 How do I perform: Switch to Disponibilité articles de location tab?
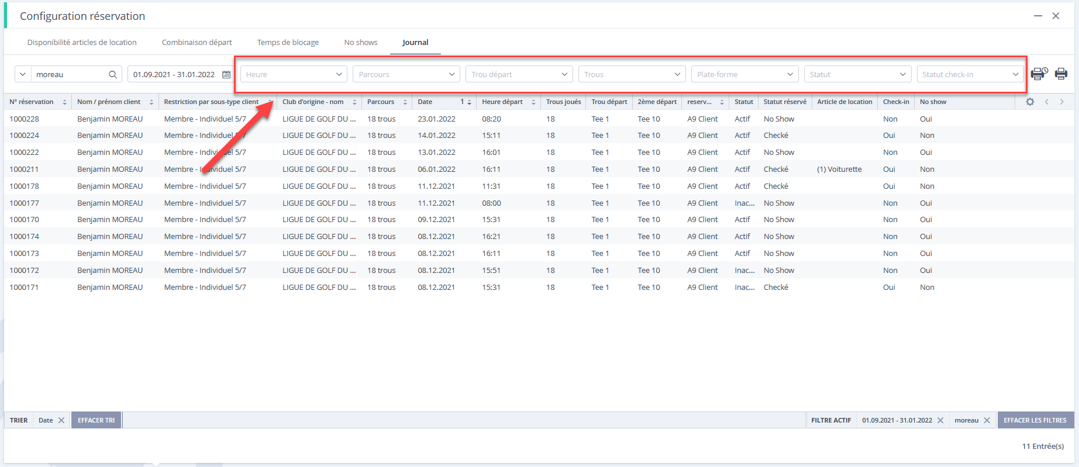point(82,42)
